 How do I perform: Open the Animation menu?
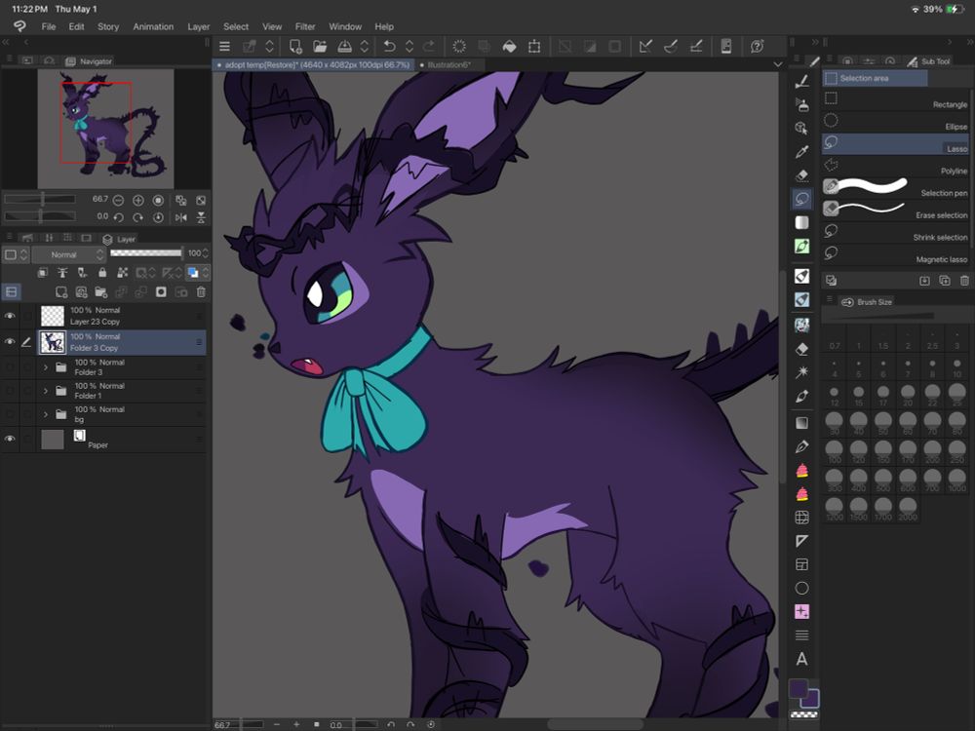coord(153,26)
